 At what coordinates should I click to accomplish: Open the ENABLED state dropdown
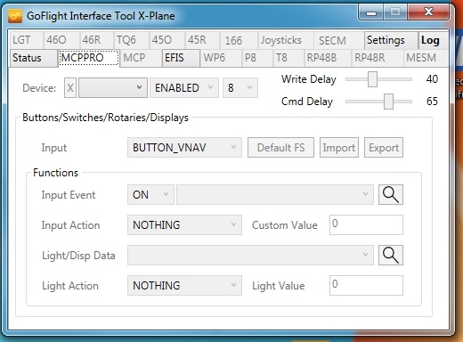point(184,88)
